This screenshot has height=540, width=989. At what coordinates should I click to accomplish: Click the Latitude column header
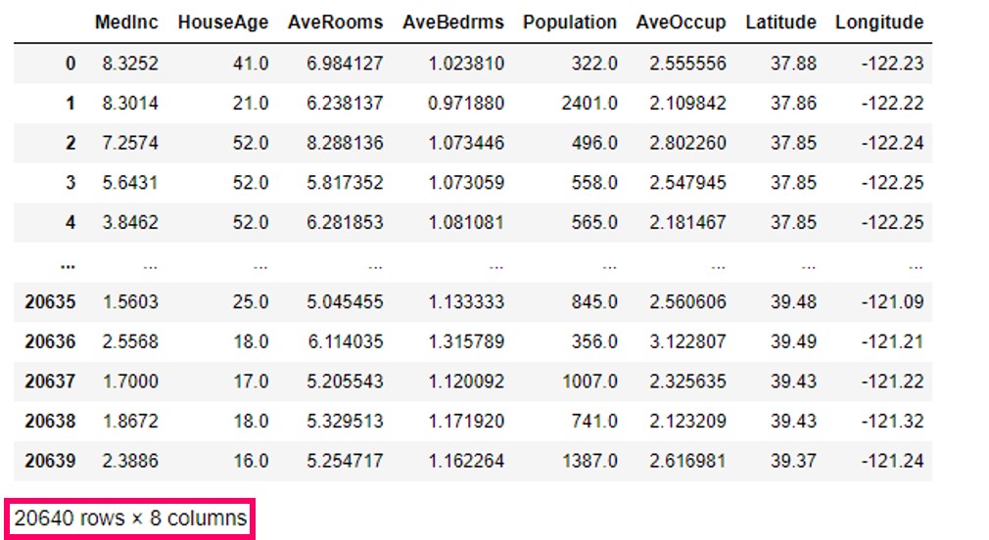tap(780, 22)
